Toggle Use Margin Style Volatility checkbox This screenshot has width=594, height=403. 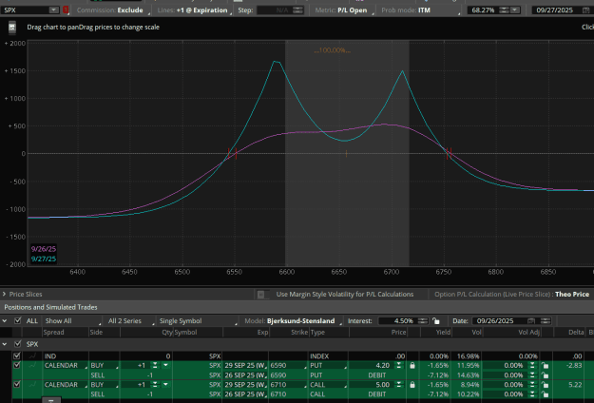260,295
